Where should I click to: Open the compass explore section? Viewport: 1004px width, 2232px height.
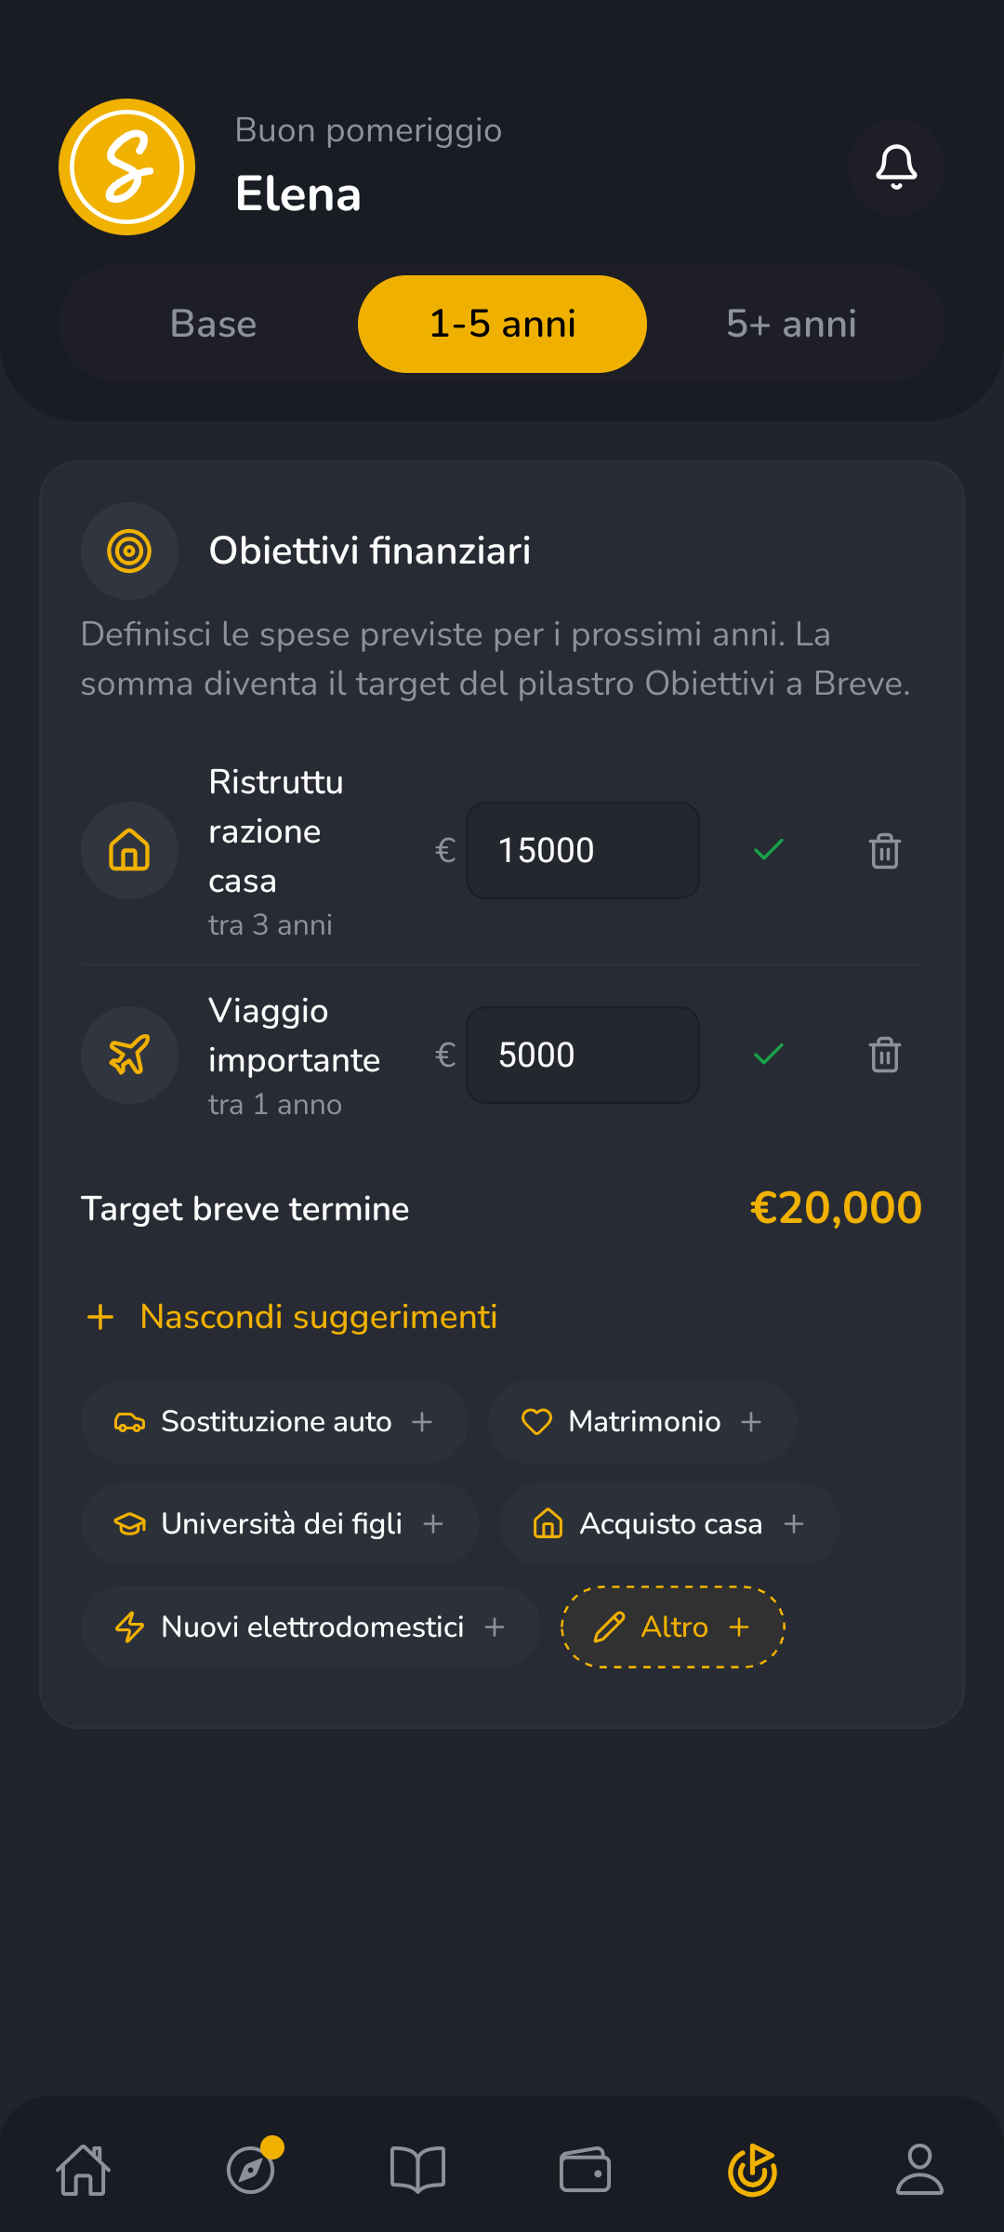tap(251, 2170)
